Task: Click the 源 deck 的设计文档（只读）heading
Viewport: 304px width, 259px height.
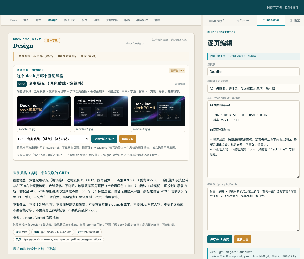Action: pos(35,249)
